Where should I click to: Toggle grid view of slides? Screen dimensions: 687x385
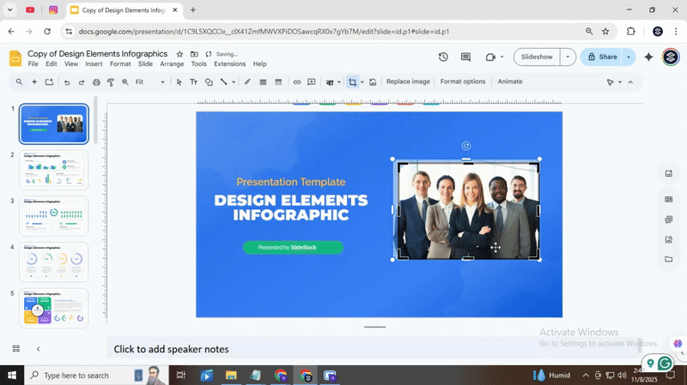pos(15,349)
